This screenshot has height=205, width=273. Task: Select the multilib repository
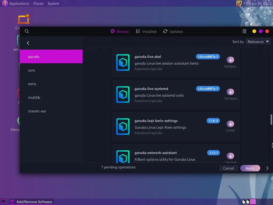tap(51, 97)
